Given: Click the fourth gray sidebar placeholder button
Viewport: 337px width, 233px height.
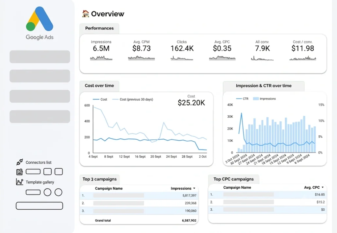Looking at the screenshot, I should point(40,116).
